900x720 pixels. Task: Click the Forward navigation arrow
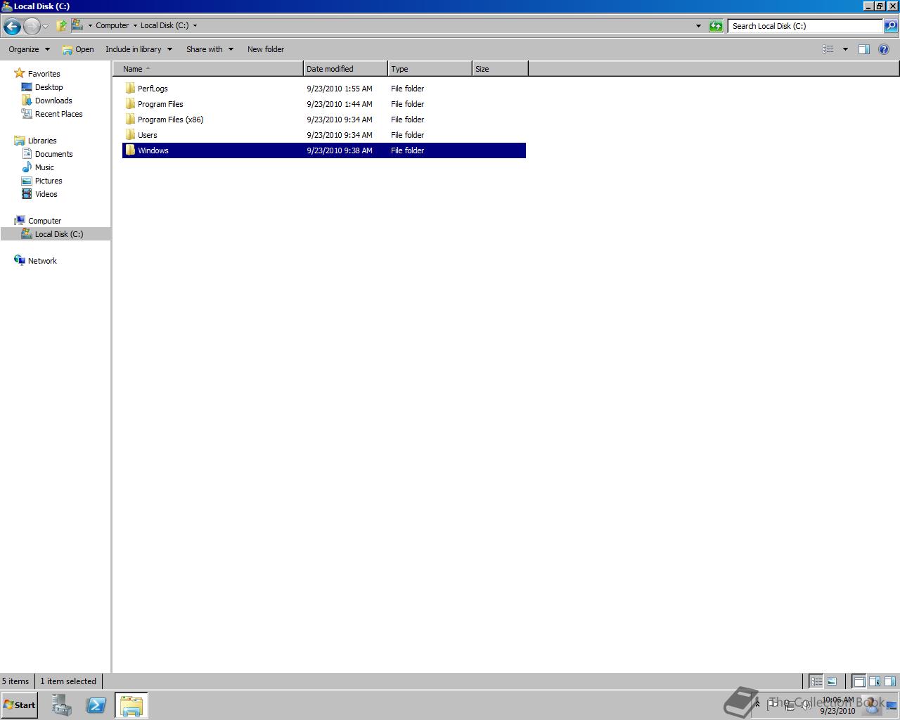[x=32, y=27]
